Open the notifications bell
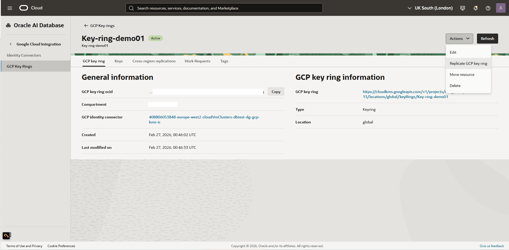 click(x=475, y=8)
